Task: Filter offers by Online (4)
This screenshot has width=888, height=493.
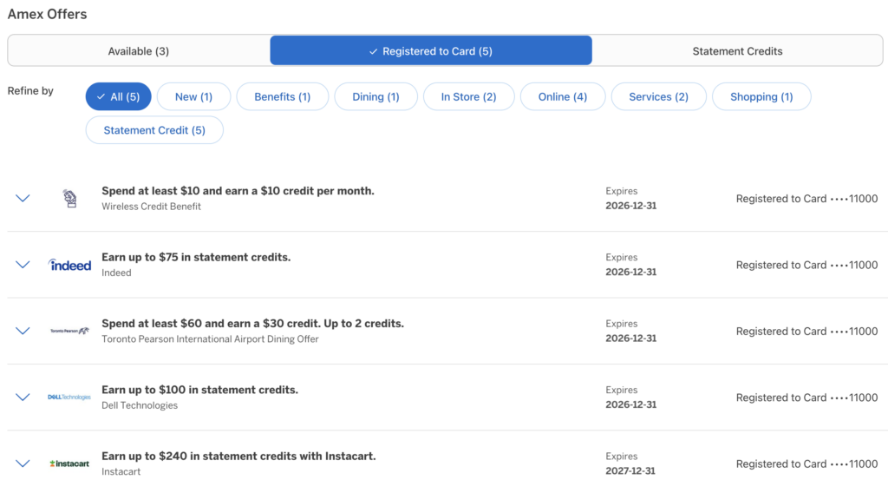Action: pos(563,97)
